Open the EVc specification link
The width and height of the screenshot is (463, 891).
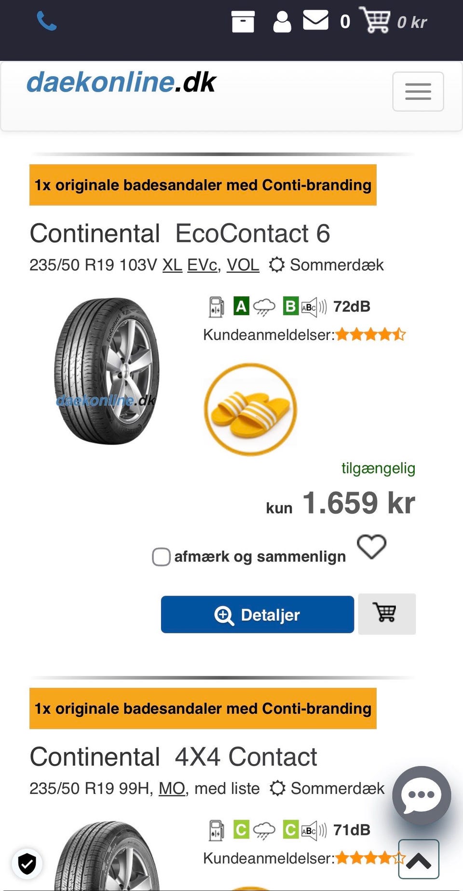point(203,265)
